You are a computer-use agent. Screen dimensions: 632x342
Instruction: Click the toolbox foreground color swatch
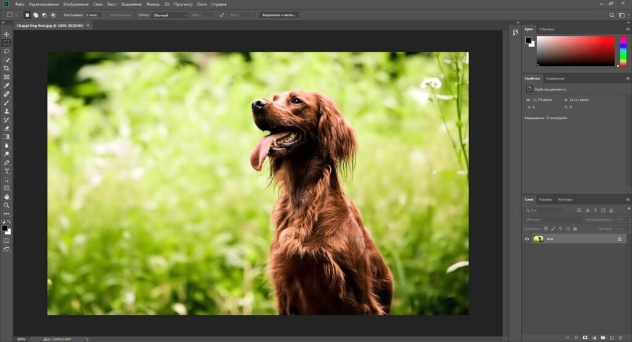(x=4, y=229)
